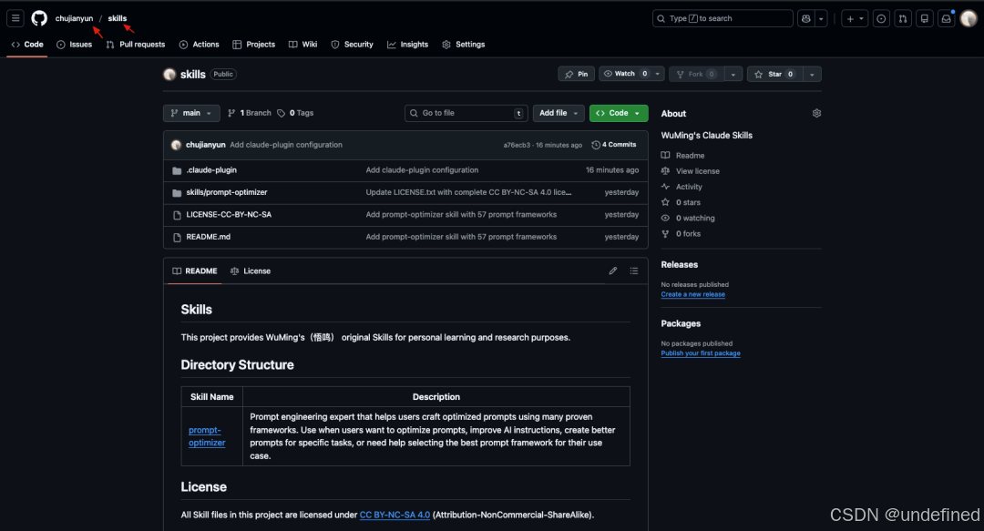Open the Actions tab
The image size is (984, 531).
click(199, 45)
